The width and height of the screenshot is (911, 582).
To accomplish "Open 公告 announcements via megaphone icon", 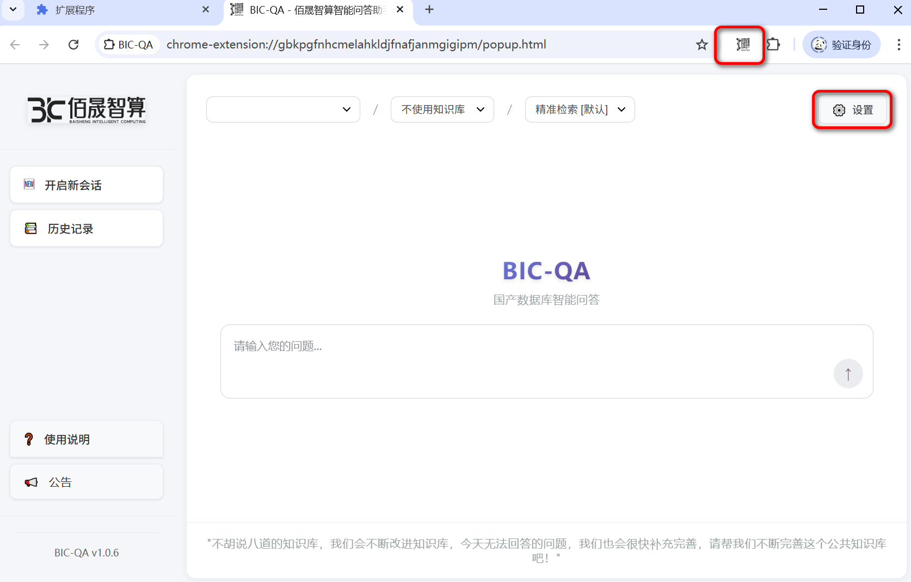I will [x=30, y=482].
